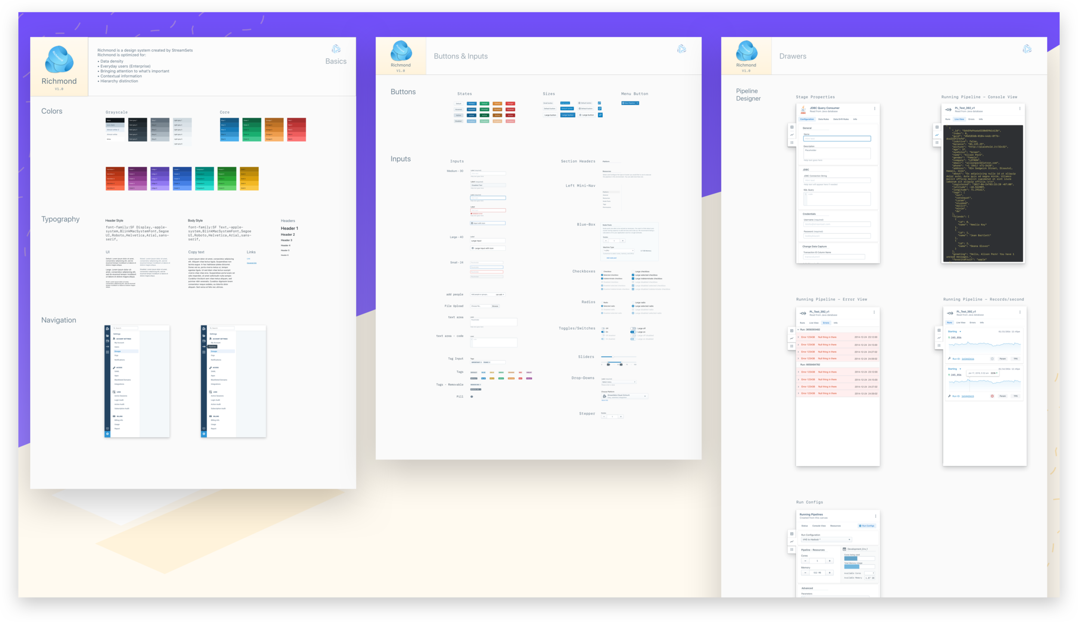This screenshot has width=1078, height=622.
Task: Collapse the Run: 3658393482 error group
Action: click(x=798, y=330)
